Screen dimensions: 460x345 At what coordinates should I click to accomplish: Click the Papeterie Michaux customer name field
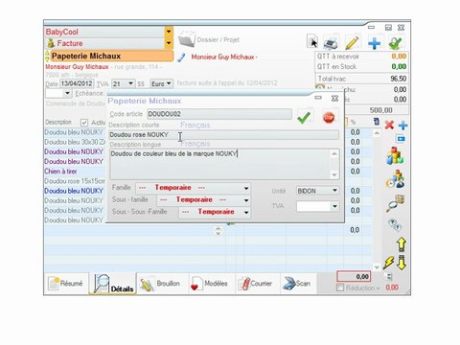click(x=112, y=57)
